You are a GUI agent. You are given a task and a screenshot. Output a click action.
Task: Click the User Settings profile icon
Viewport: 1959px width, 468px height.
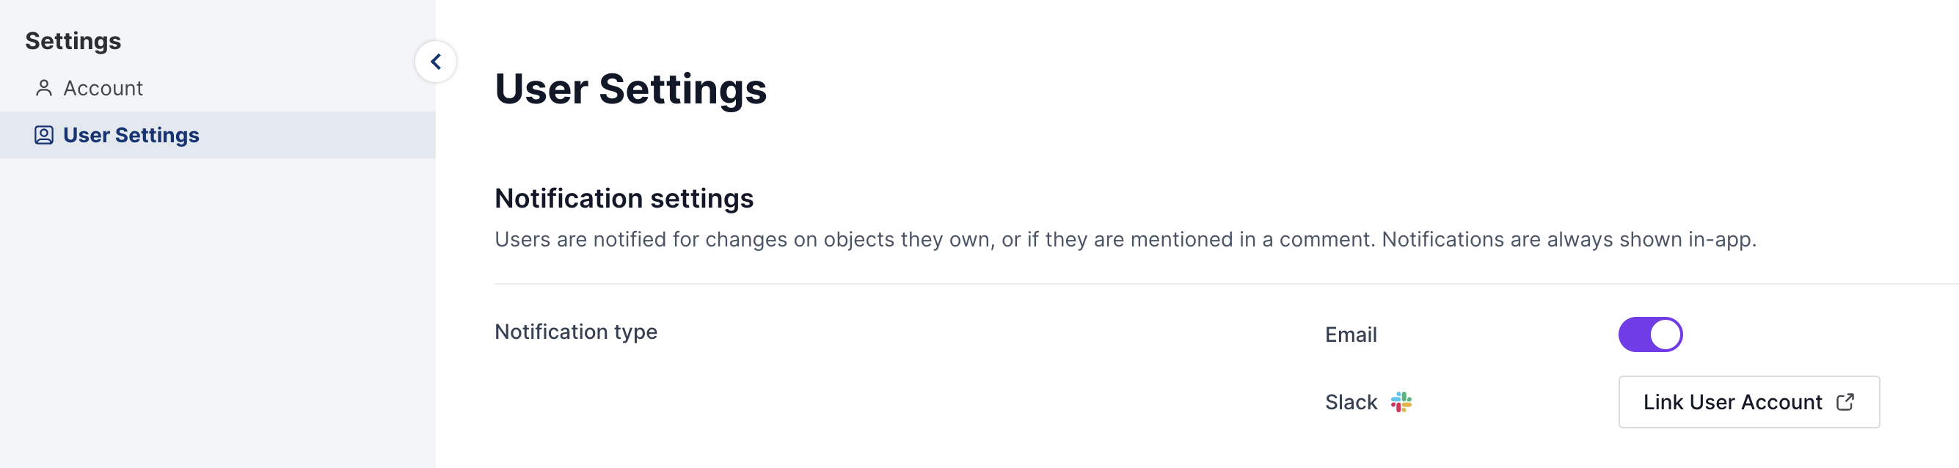tap(44, 135)
